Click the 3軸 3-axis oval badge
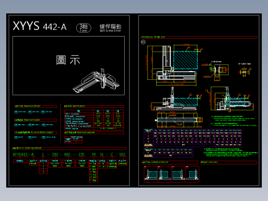This screenshot has width=268, height=201. (83, 28)
